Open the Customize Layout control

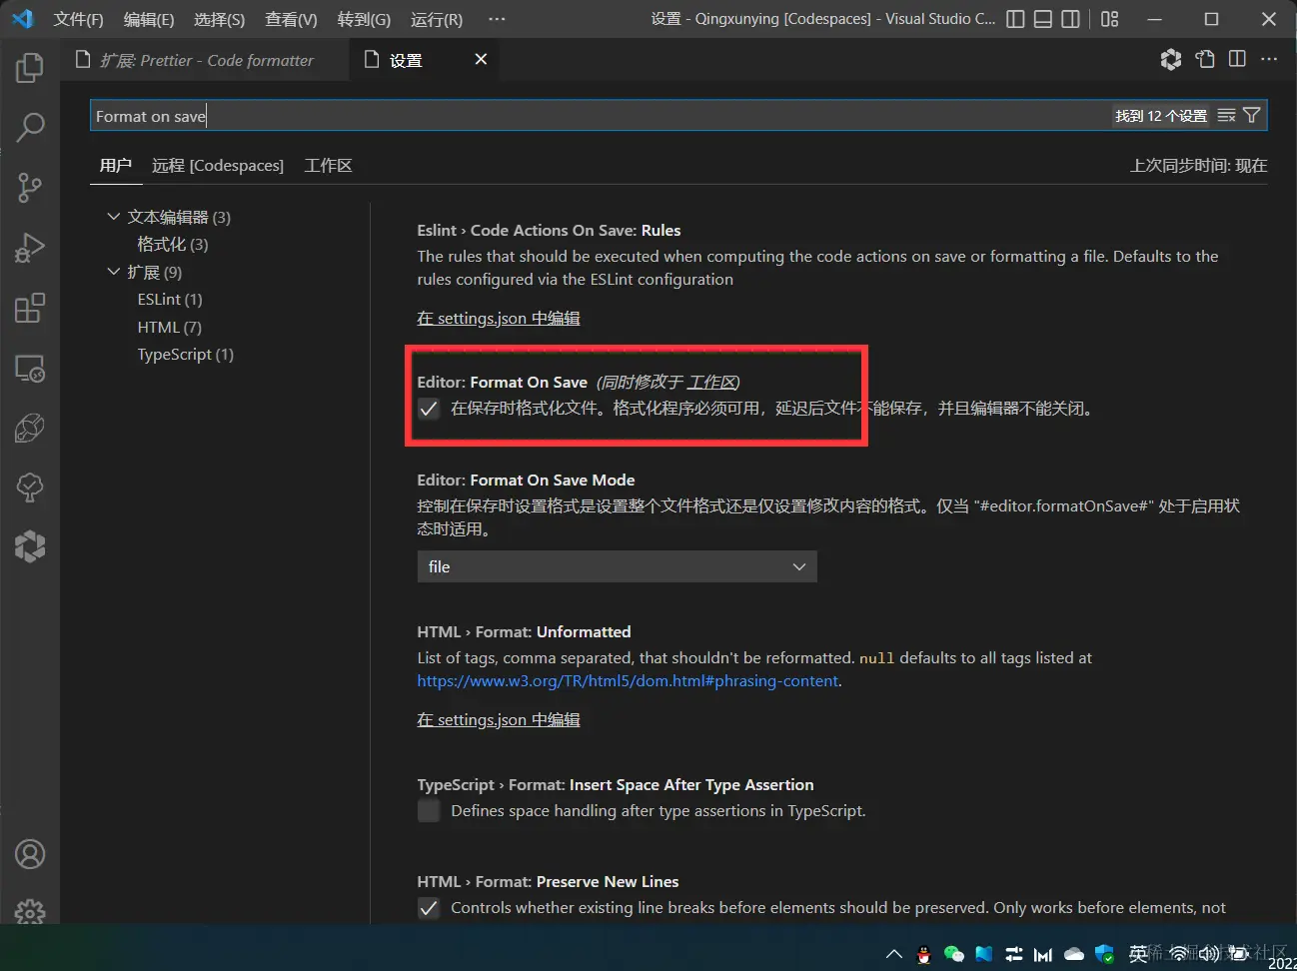(x=1109, y=19)
